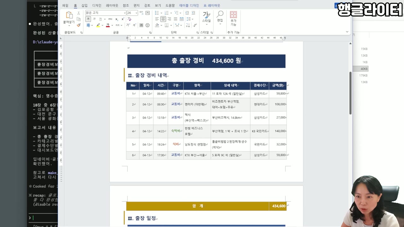The width and height of the screenshot is (404, 227).
Task: Toggle character shading button
Action: [x=141, y=25]
